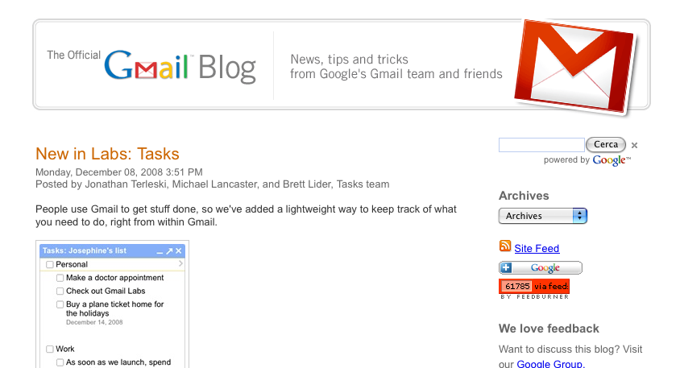The width and height of the screenshot is (680, 368).
Task: Tick the Check out Gmail Labs checkbox
Action: pos(60,292)
